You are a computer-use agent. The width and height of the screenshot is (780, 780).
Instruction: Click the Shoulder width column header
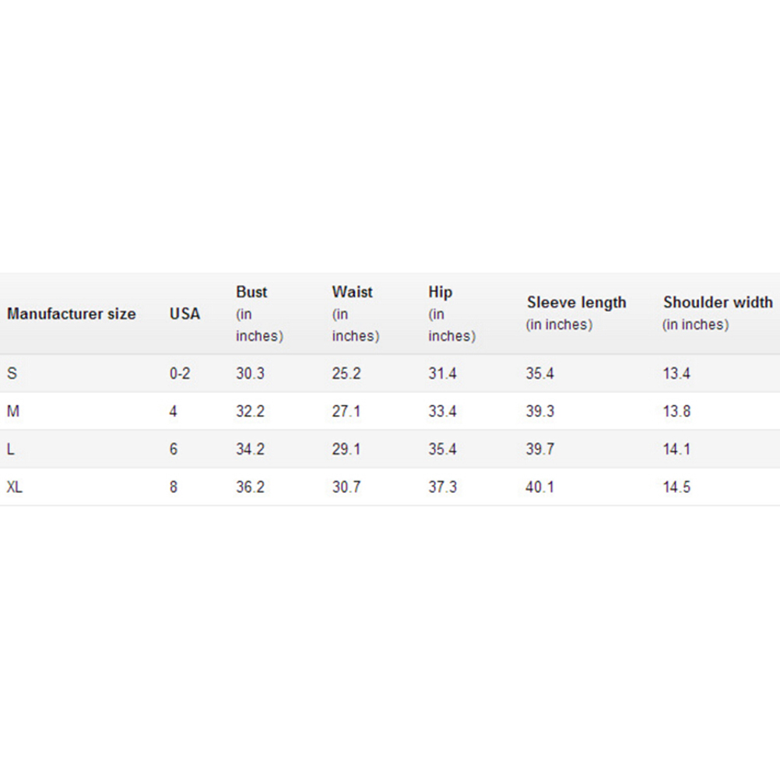[718, 303]
